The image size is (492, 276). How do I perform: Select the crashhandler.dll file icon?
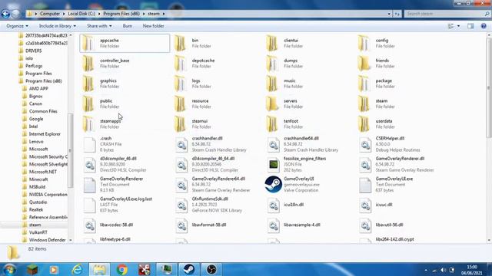tap(181, 145)
